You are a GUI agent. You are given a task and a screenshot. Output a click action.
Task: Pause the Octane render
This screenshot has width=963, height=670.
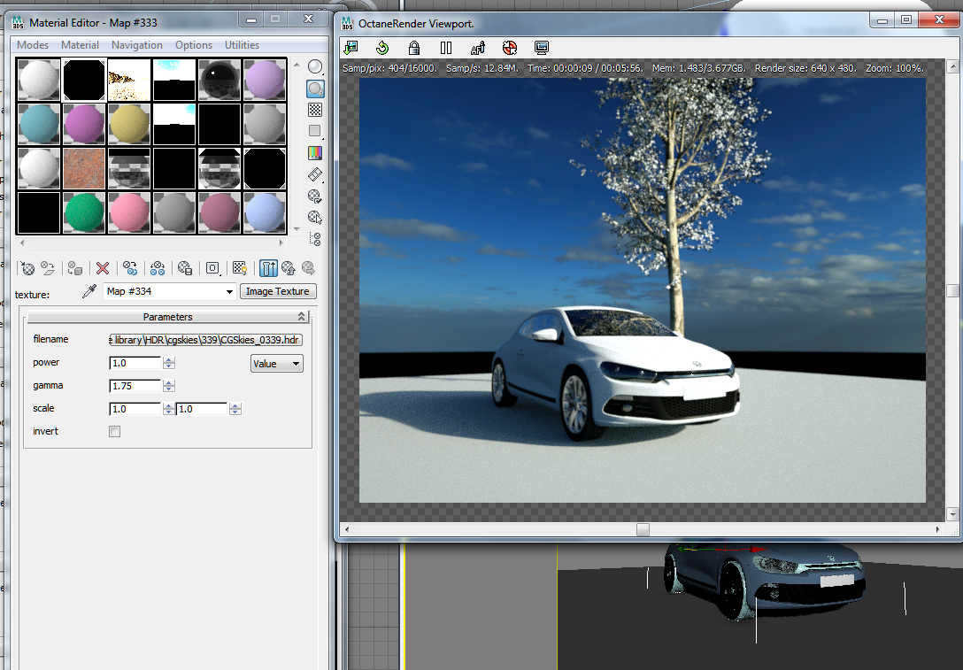pos(446,47)
